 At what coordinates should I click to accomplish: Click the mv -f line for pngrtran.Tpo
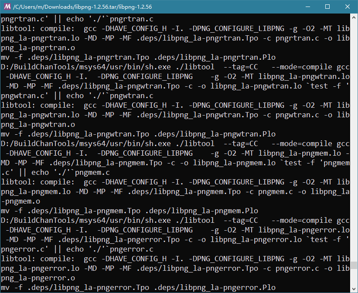click(138, 57)
